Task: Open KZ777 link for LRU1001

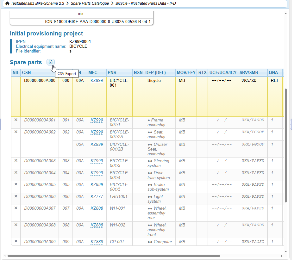Action: pyautogui.click(x=97, y=196)
